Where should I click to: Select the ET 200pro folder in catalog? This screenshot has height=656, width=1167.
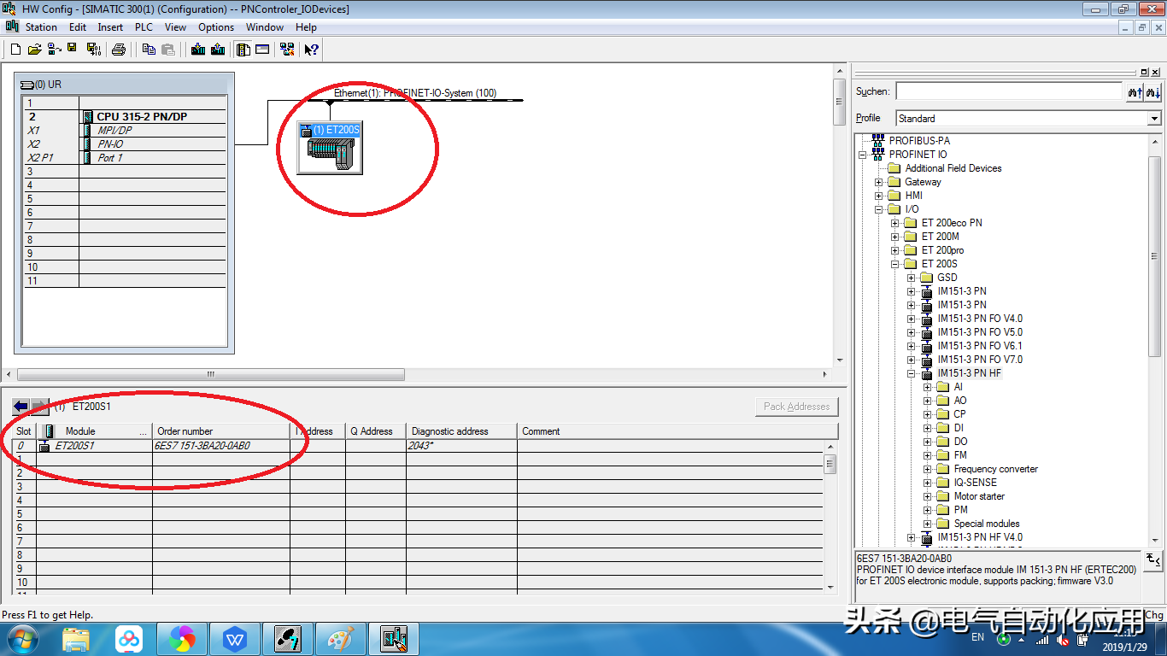[934, 250]
